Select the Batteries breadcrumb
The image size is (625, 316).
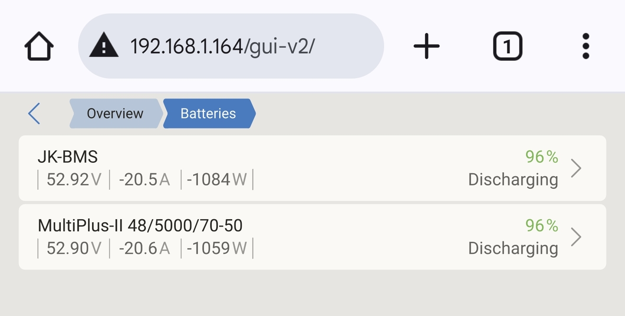[x=208, y=114]
